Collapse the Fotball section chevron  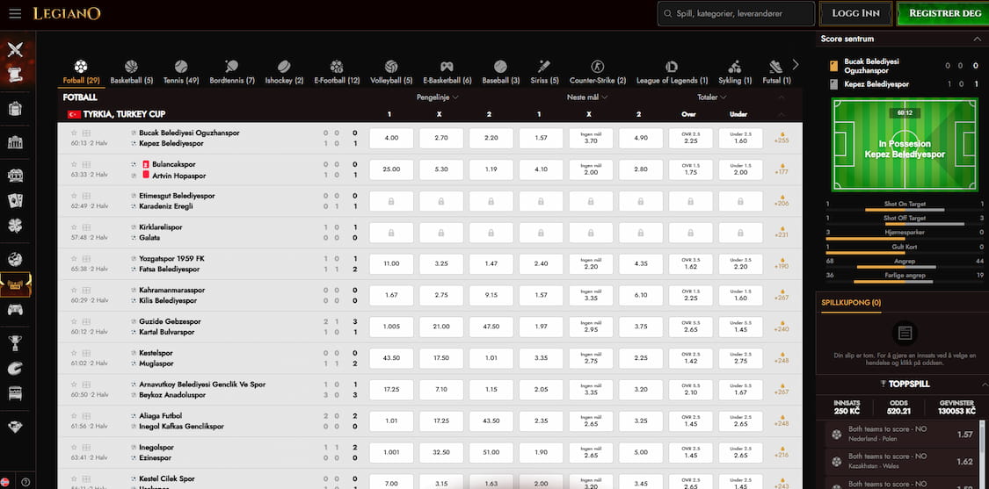(782, 97)
